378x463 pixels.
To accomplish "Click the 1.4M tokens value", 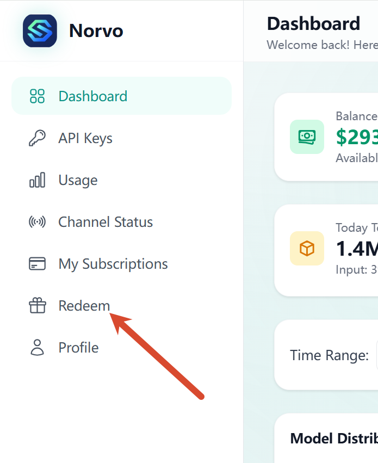I will pos(357,249).
